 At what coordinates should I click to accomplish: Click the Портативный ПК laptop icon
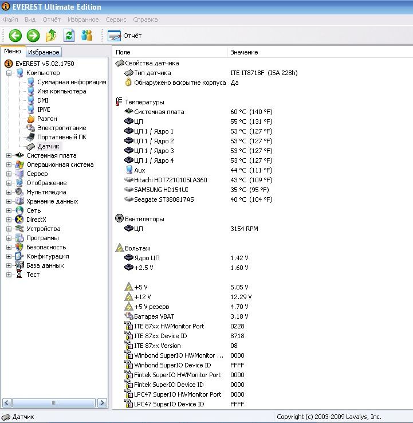[30, 137]
